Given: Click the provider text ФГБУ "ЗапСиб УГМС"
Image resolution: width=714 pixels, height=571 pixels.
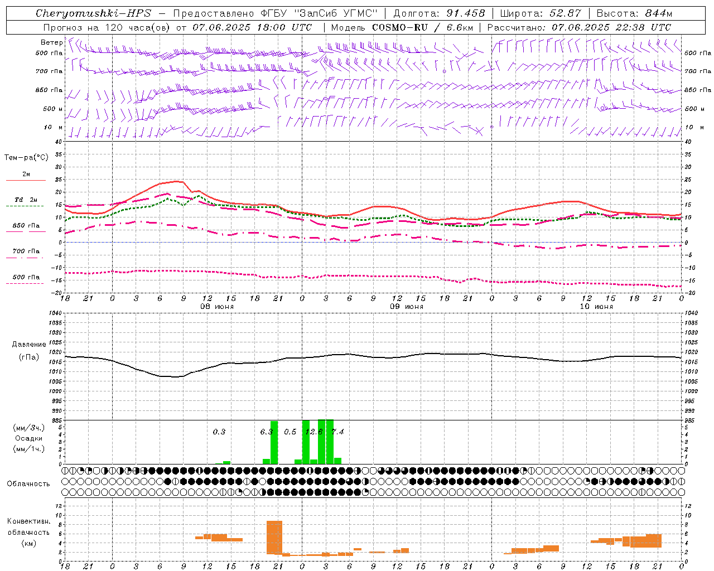Looking at the screenshot, I should coord(319,13).
